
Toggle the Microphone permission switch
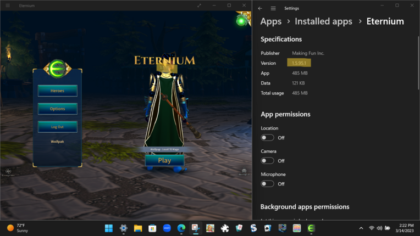267,184
